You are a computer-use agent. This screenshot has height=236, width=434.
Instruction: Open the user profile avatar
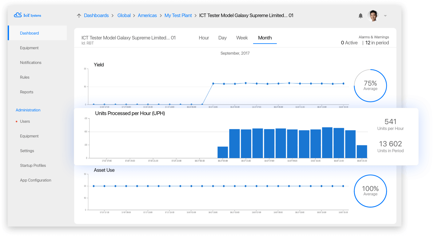373,16
